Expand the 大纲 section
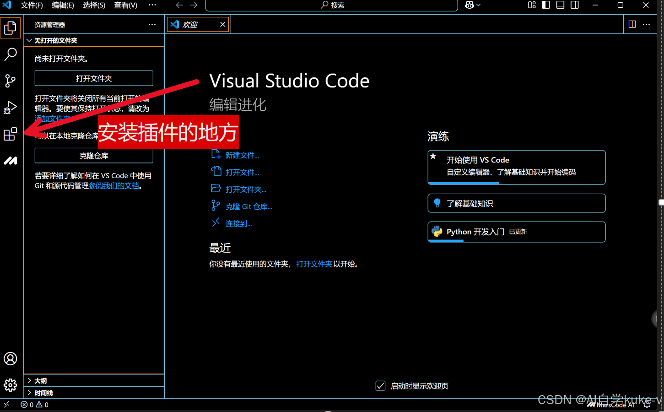The image size is (664, 412). (94, 380)
